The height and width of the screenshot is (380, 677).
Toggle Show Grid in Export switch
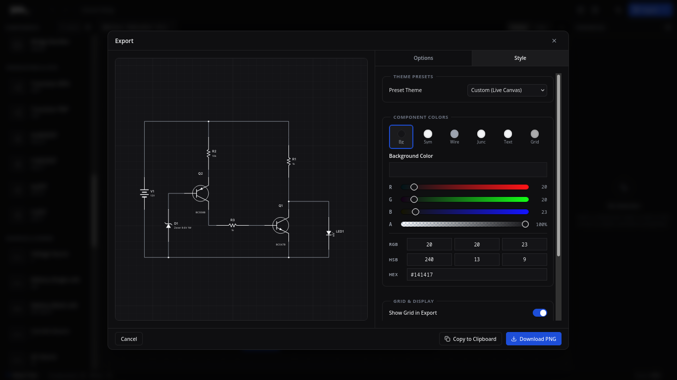click(540, 313)
